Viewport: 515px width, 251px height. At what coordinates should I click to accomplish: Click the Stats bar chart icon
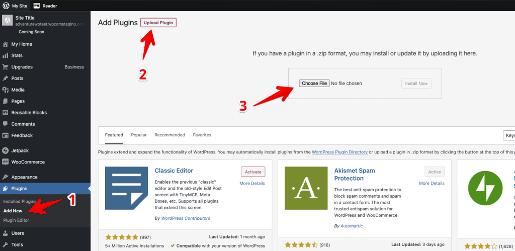click(x=5, y=55)
